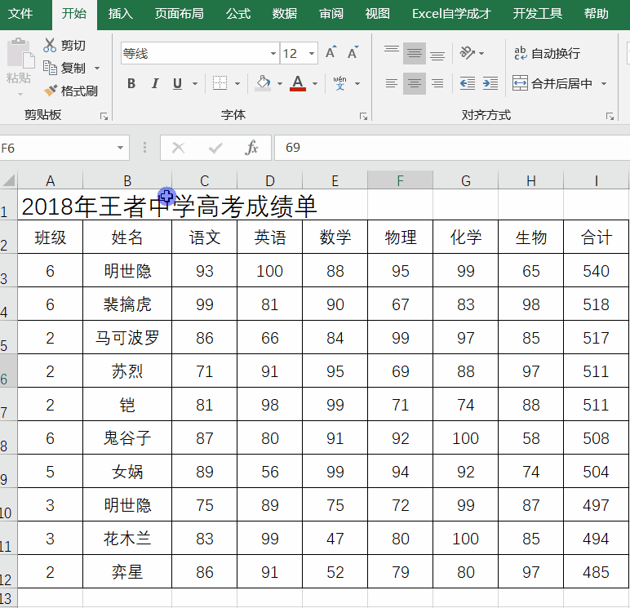This screenshot has width=630, height=608.
Task: Toggle Bold formatting
Action: (131, 83)
